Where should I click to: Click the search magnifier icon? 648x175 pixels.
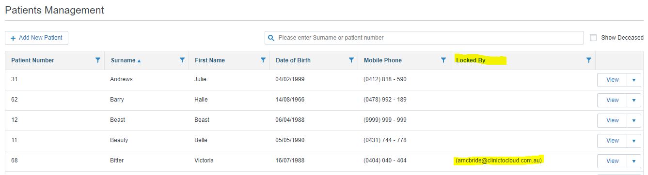(271, 38)
